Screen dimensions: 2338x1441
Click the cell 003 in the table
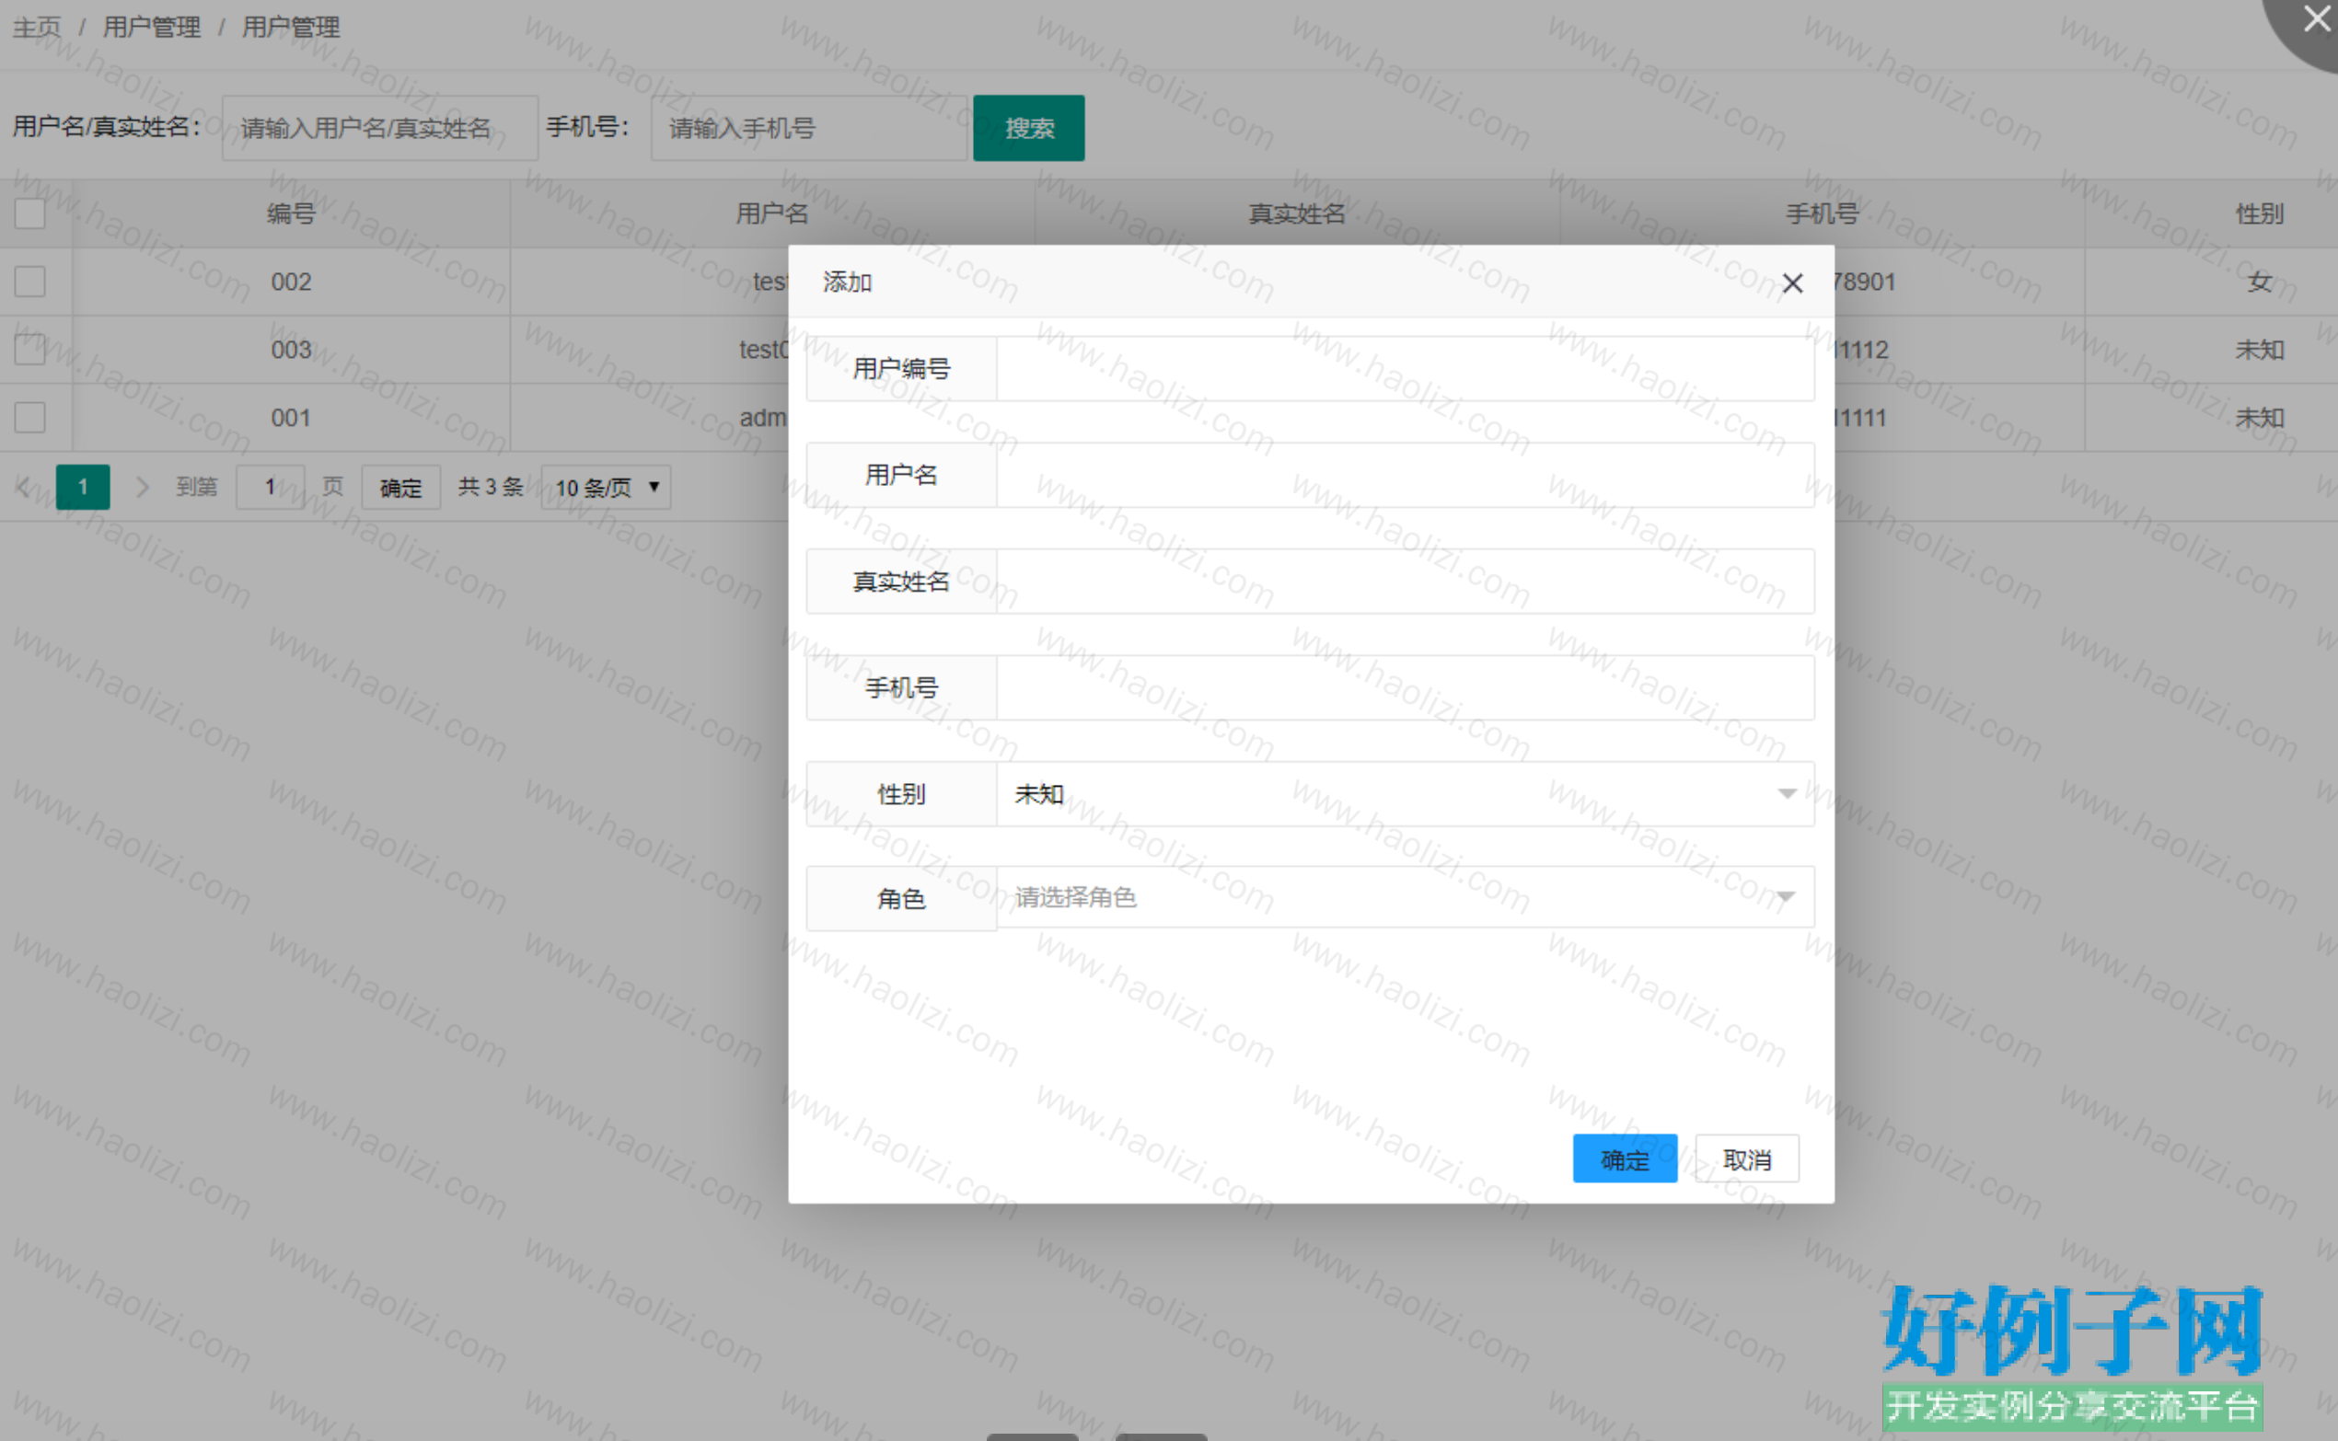pyautogui.click(x=291, y=349)
